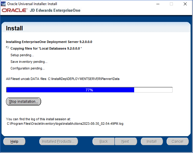Click the Oracle logo in header
The height and width of the screenshot is (153, 193).
pyautogui.click(x=14, y=10)
